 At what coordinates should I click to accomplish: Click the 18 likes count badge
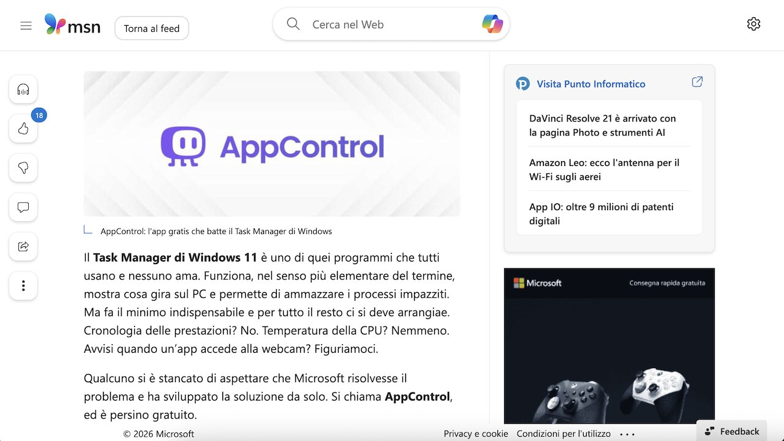click(39, 115)
